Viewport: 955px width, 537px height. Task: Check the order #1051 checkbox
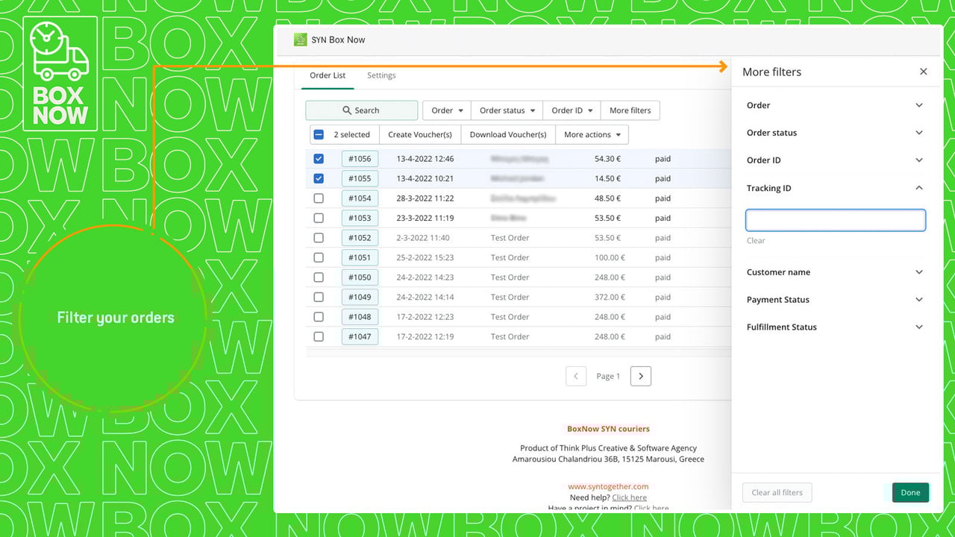click(x=319, y=257)
